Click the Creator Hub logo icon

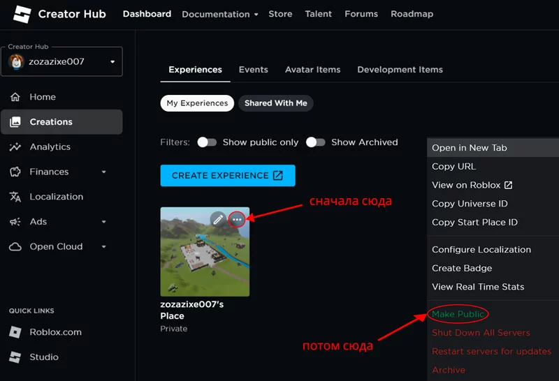click(22, 14)
